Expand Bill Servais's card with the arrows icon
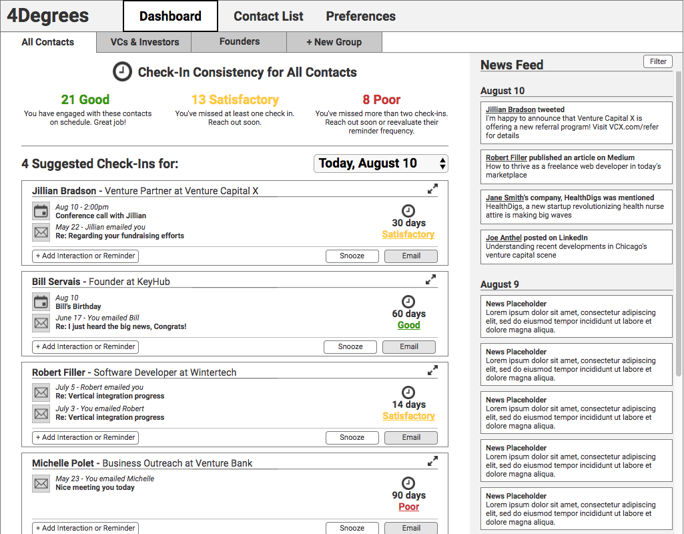 pyautogui.click(x=430, y=280)
